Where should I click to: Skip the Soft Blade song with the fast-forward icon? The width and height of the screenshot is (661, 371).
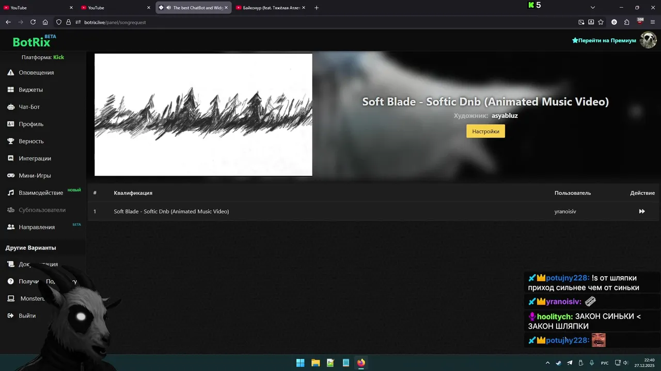(x=642, y=211)
